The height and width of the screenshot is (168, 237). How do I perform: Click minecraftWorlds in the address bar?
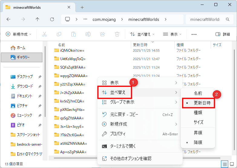[143, 19]
